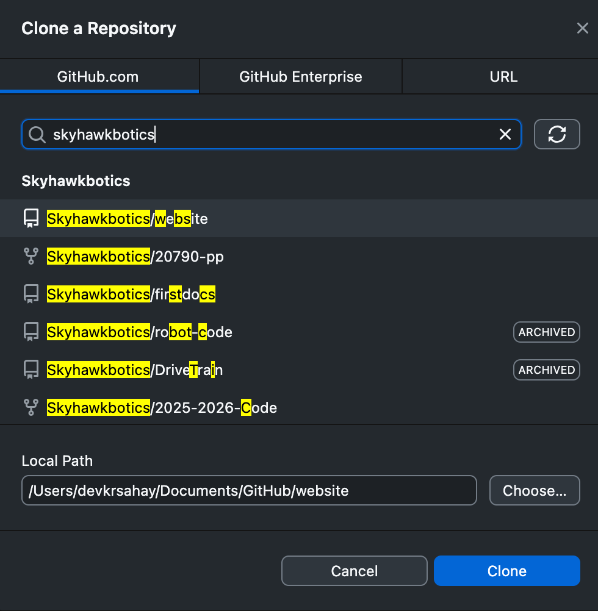Switch to the URL tab
The height and width of the screenshot is (611, 598).
[503, 76]
